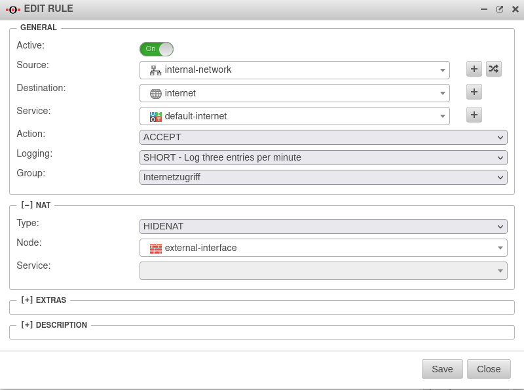Click the add service plus icon
Screen dimensions: 524x390
click(474, 115)
